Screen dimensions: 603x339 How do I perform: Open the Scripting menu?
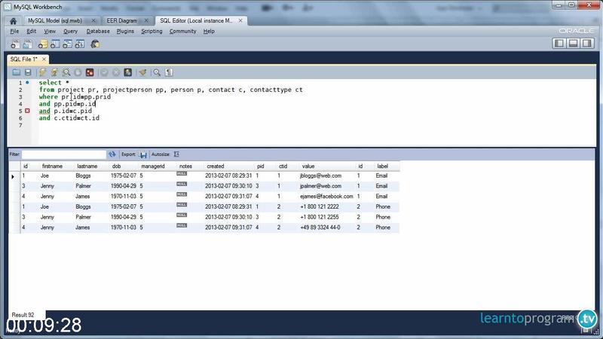(x=152, y=31)
